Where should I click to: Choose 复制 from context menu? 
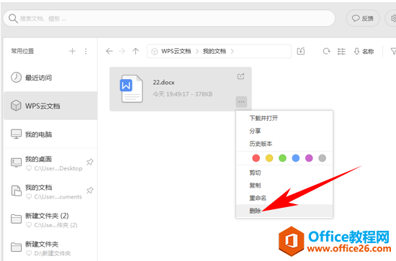[284, 186]
